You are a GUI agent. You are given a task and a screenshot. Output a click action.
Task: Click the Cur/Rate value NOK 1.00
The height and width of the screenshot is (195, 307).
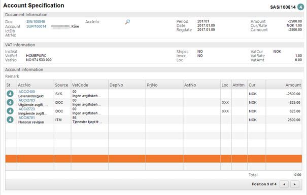coord(294,25)
